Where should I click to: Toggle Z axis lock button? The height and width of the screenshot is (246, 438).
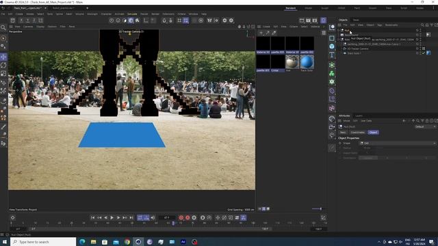[x=34, y=20]
